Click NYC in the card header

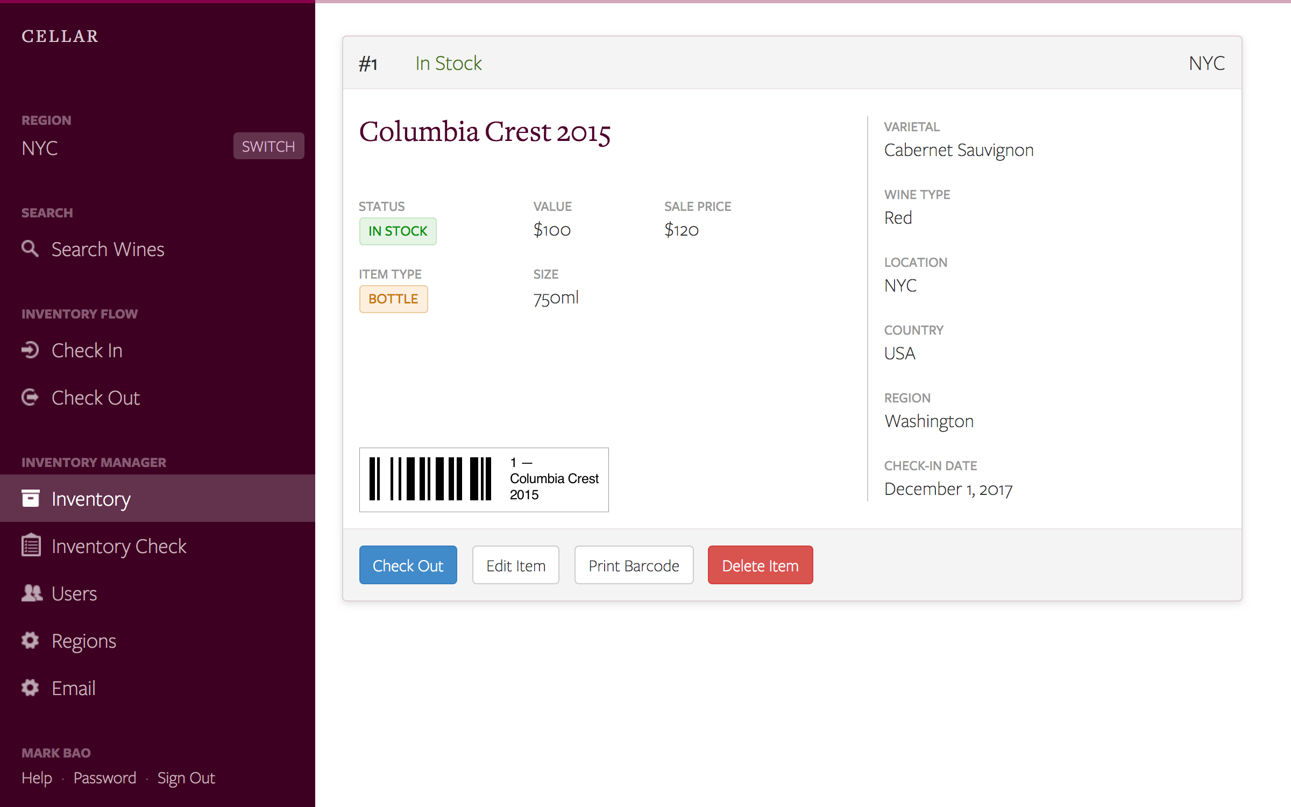tap(1207, 63)
